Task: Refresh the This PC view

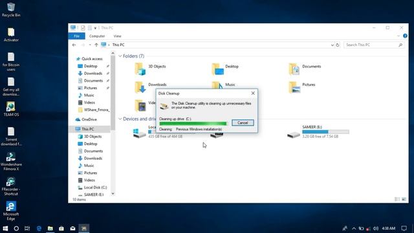Action: click(338, 45)
